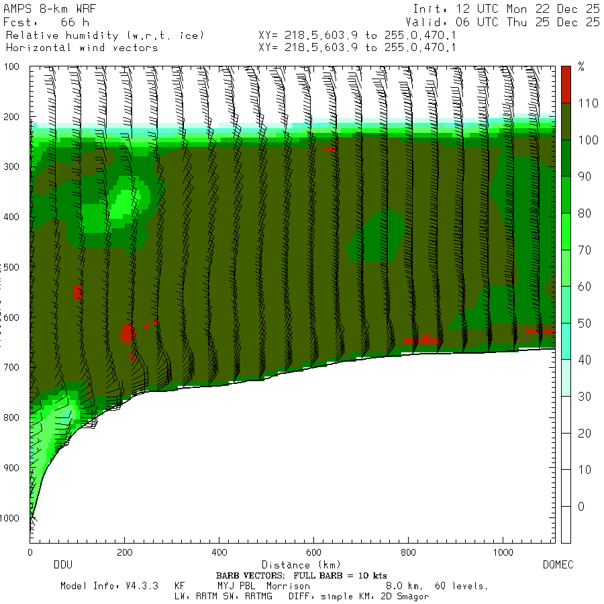Click the bright green 70-80% colorbar segment
The image size is (604, 604).
(x=566, y=231)
